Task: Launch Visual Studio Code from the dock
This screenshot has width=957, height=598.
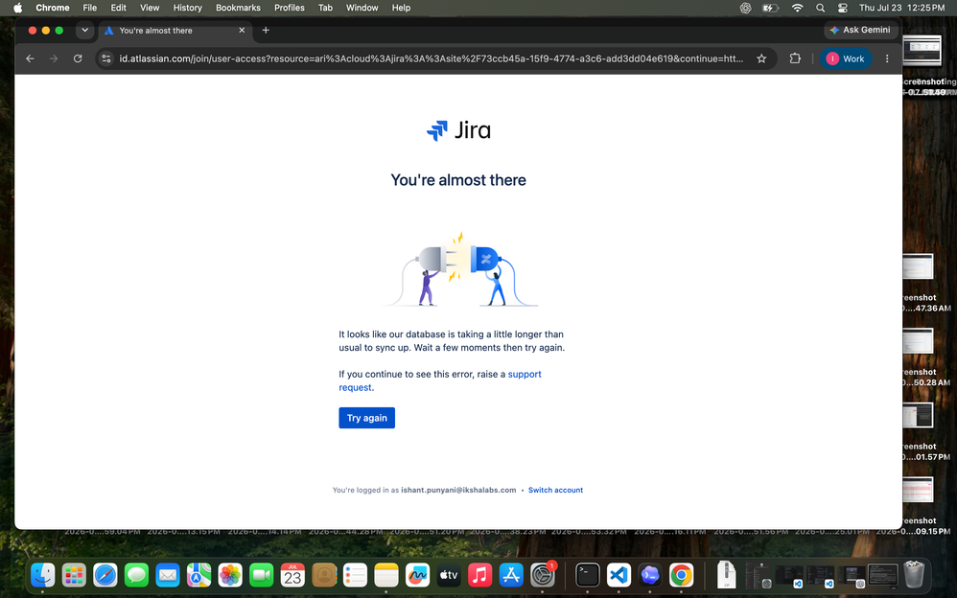Action: pos(619,575)
